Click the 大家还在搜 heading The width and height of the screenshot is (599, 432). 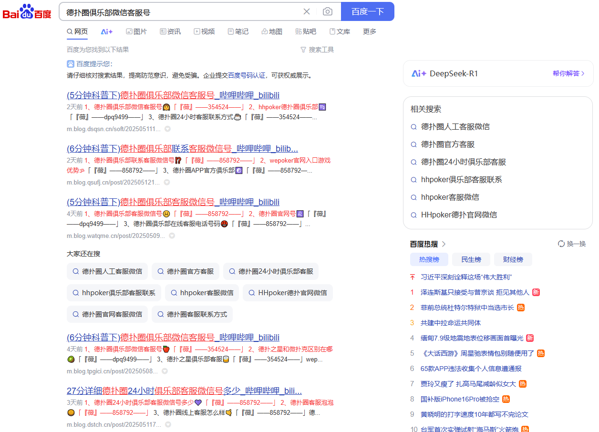tap(83, 254)
